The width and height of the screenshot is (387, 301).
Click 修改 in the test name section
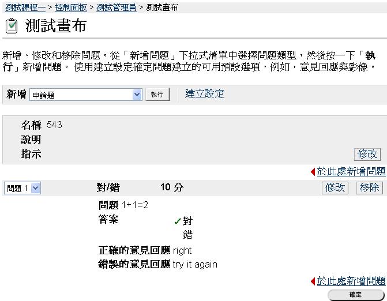tap(367, 154)
